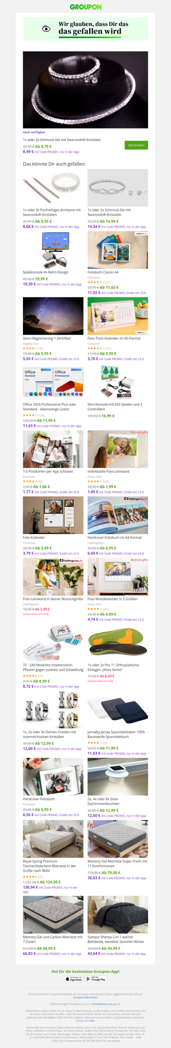Click the eye icon in the banner
Viewport: 171px width, 1048px height.
[46, 29]
